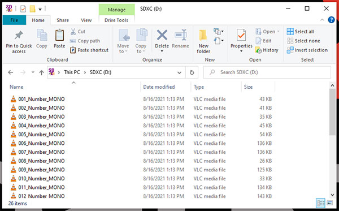Click Paste shortcut
Screen dimensions: 339x211
[x=89, y=50]
